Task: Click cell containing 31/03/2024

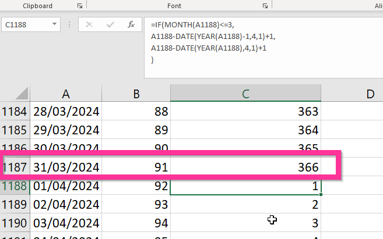Action: click(66, 167)
